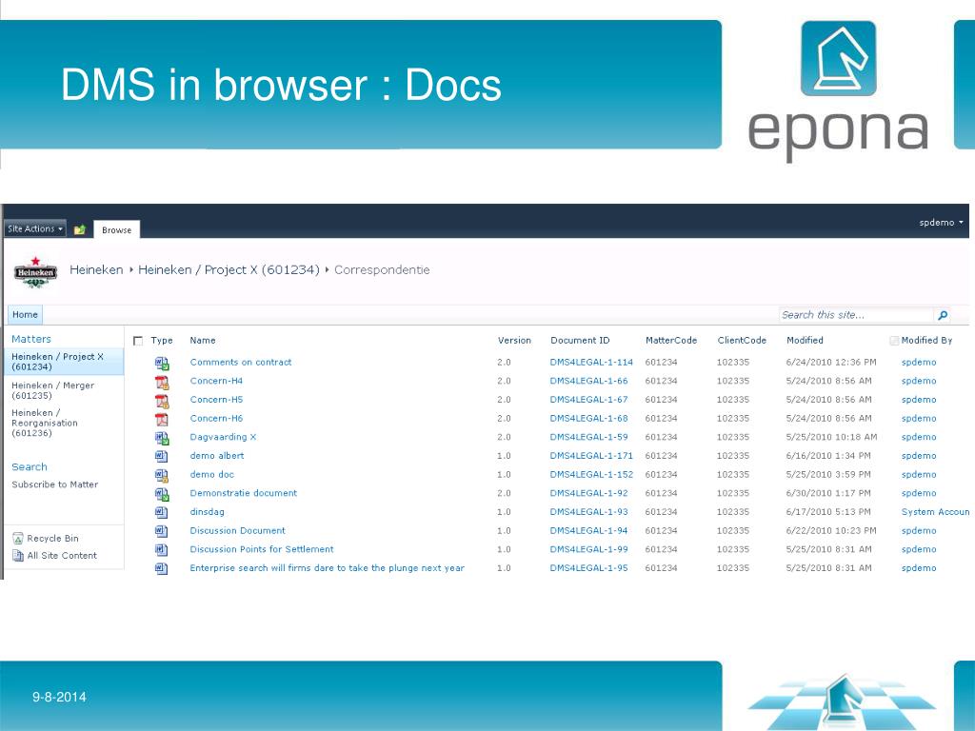This screenshot has height=731, width=975.
Task: Click the Word icon for Enterprise search document
Action: (162, 568)
